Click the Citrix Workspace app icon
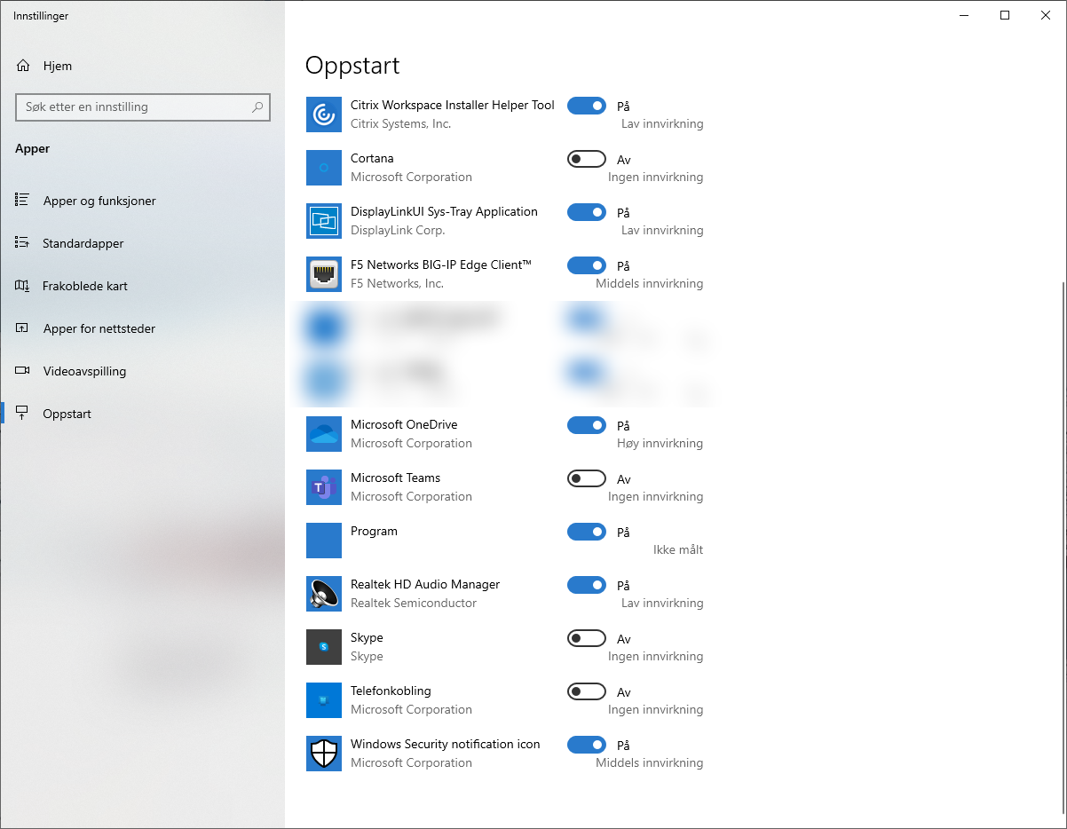Image resolution: width=1067 pixels, height=829 pixels. click(x=324, y=114)
